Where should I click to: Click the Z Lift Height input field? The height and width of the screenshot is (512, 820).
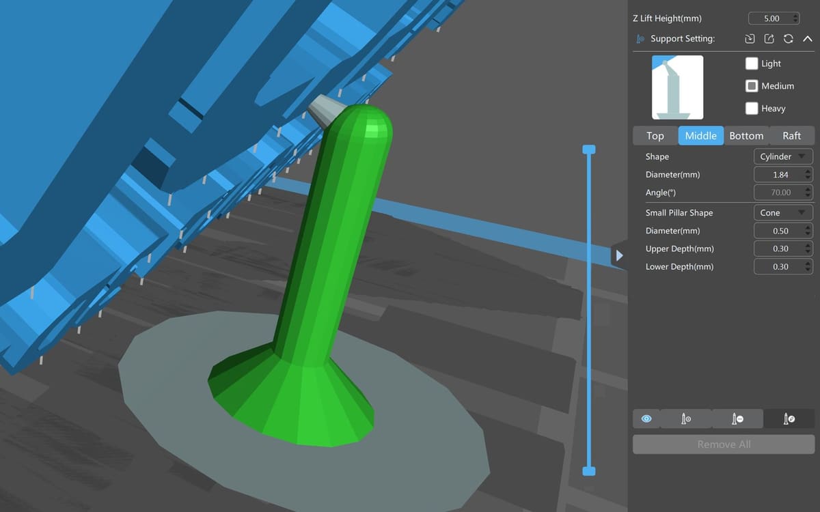point(771,18)
